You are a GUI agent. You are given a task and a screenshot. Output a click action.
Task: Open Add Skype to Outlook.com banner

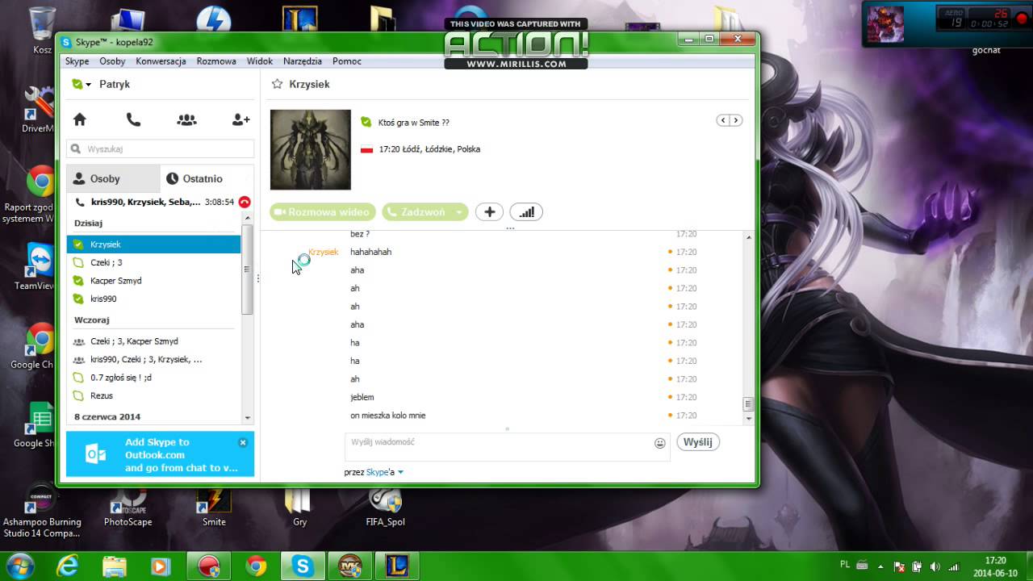click(160, 454)
